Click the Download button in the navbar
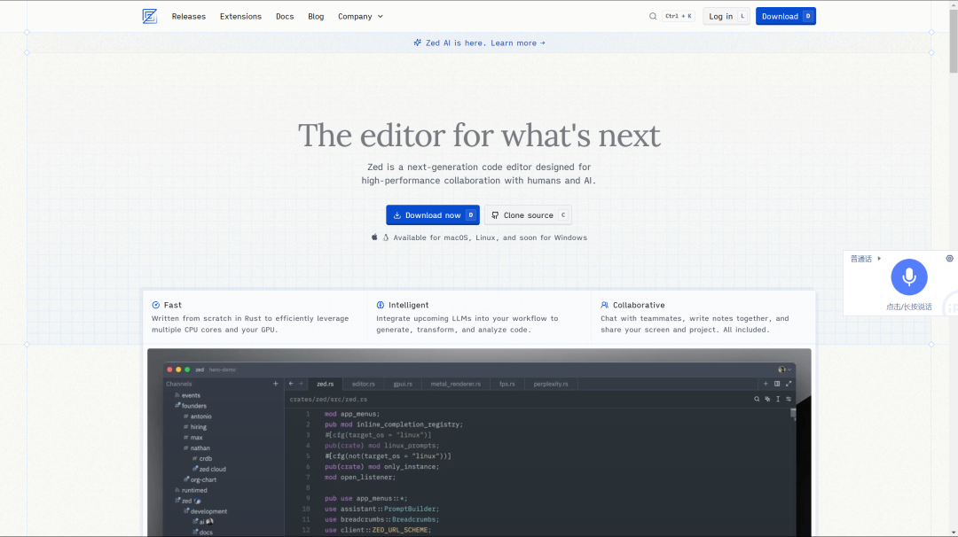 [786, 17]
